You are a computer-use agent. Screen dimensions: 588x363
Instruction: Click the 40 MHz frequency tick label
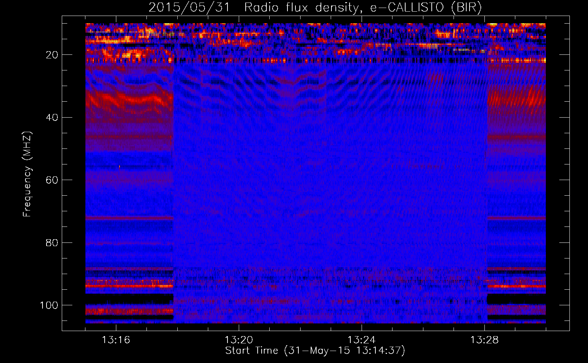(x=52, y=118)
